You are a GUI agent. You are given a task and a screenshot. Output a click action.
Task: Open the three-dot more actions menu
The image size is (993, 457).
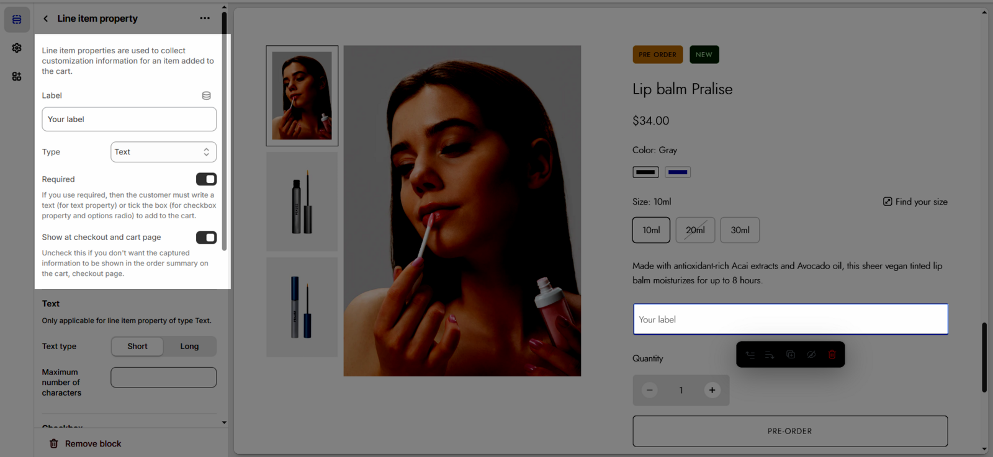[x=205, y=19]
